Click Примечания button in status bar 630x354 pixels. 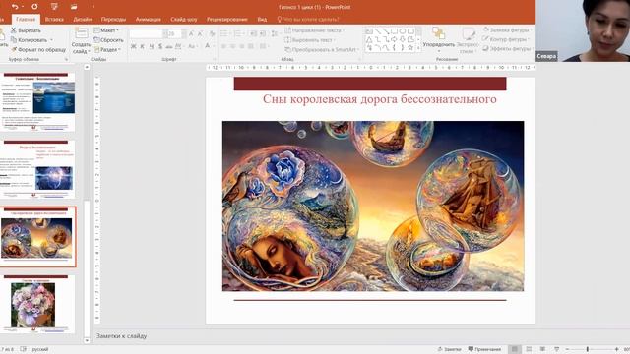(x=484, y=349)
